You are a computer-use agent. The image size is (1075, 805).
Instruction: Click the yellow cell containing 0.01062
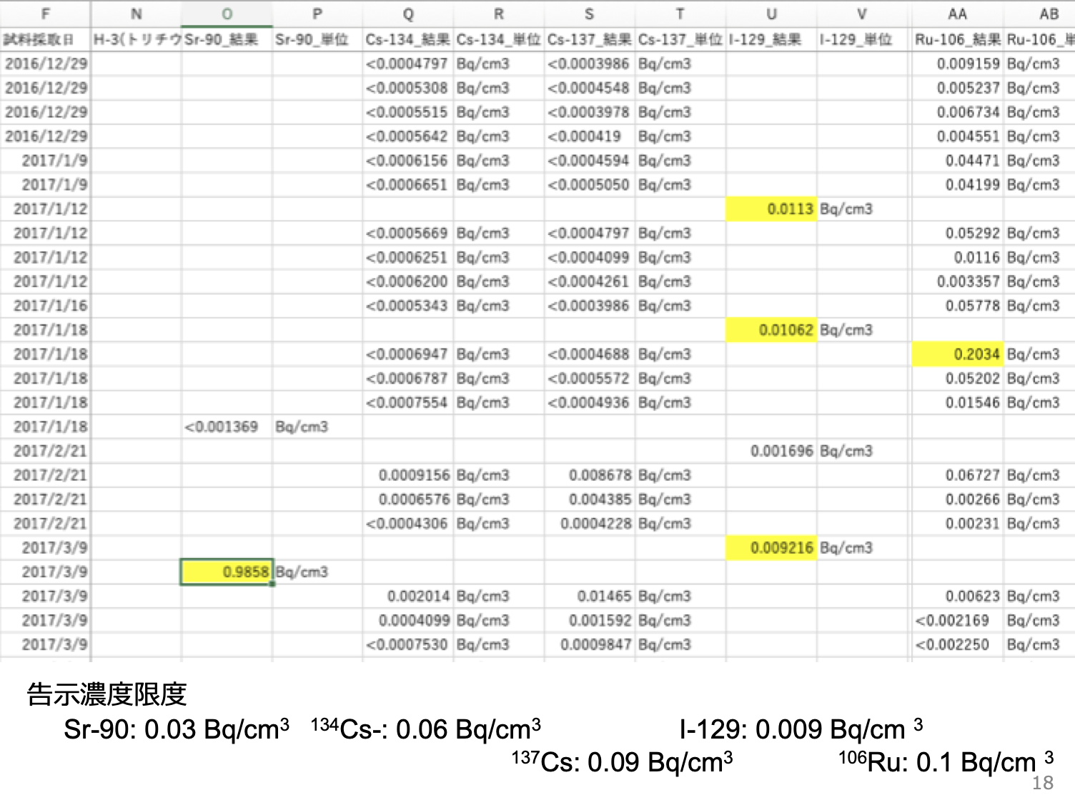pos(771,330)
